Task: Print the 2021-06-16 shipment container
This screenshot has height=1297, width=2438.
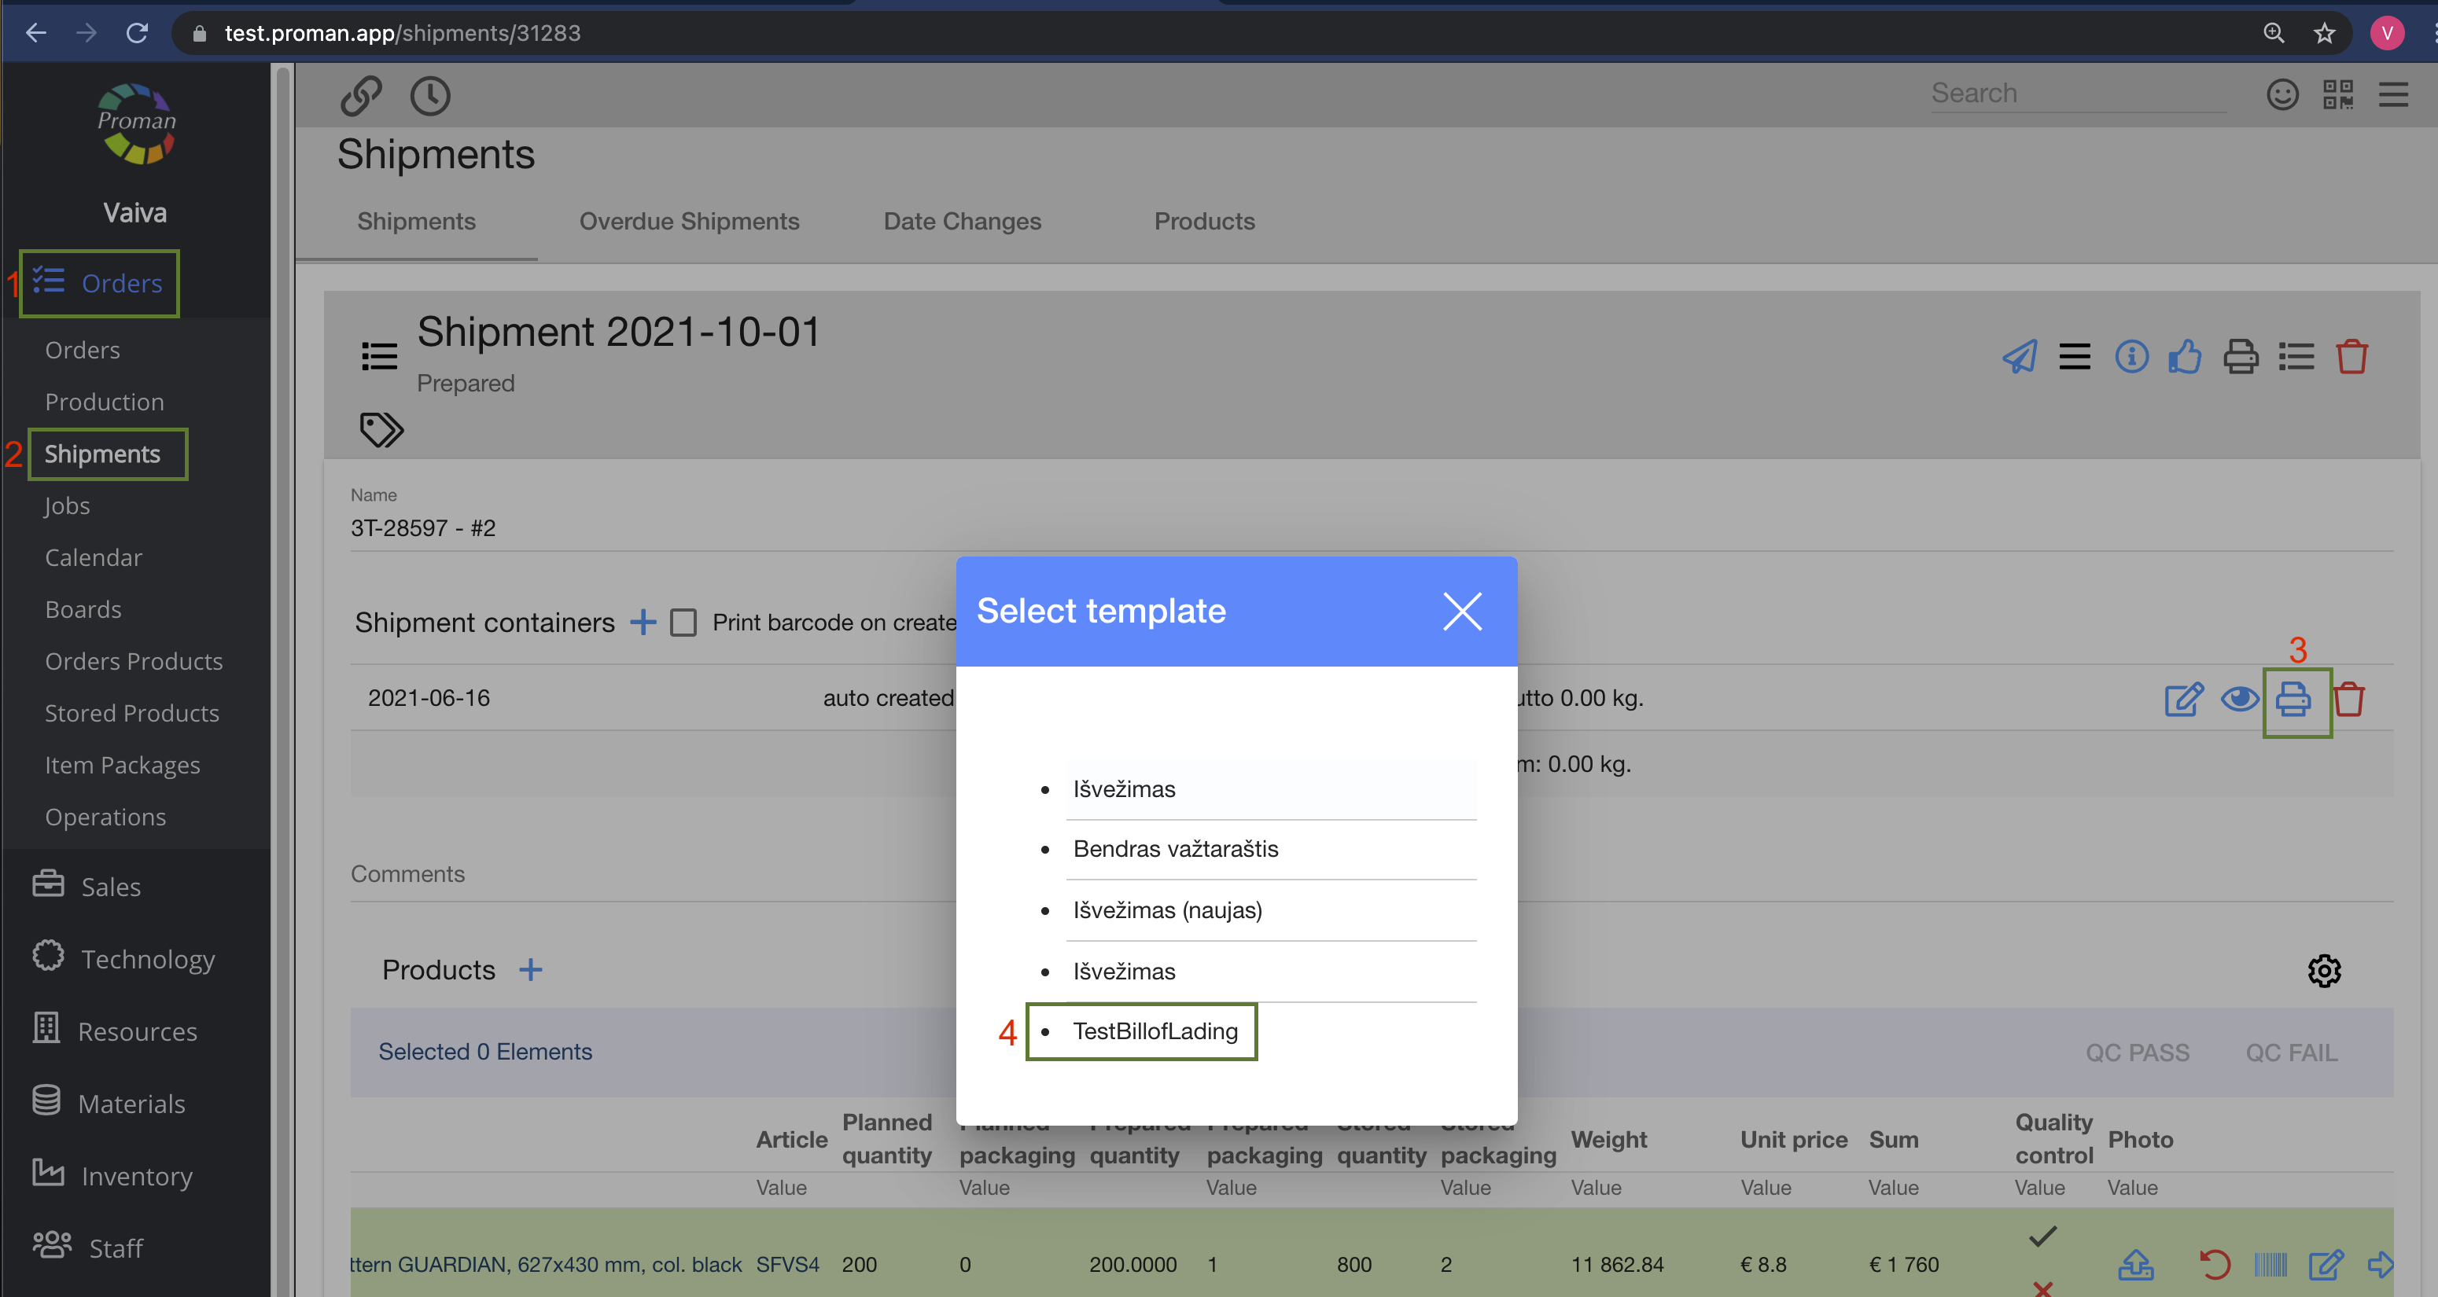Action: (x=2293, y=699)
